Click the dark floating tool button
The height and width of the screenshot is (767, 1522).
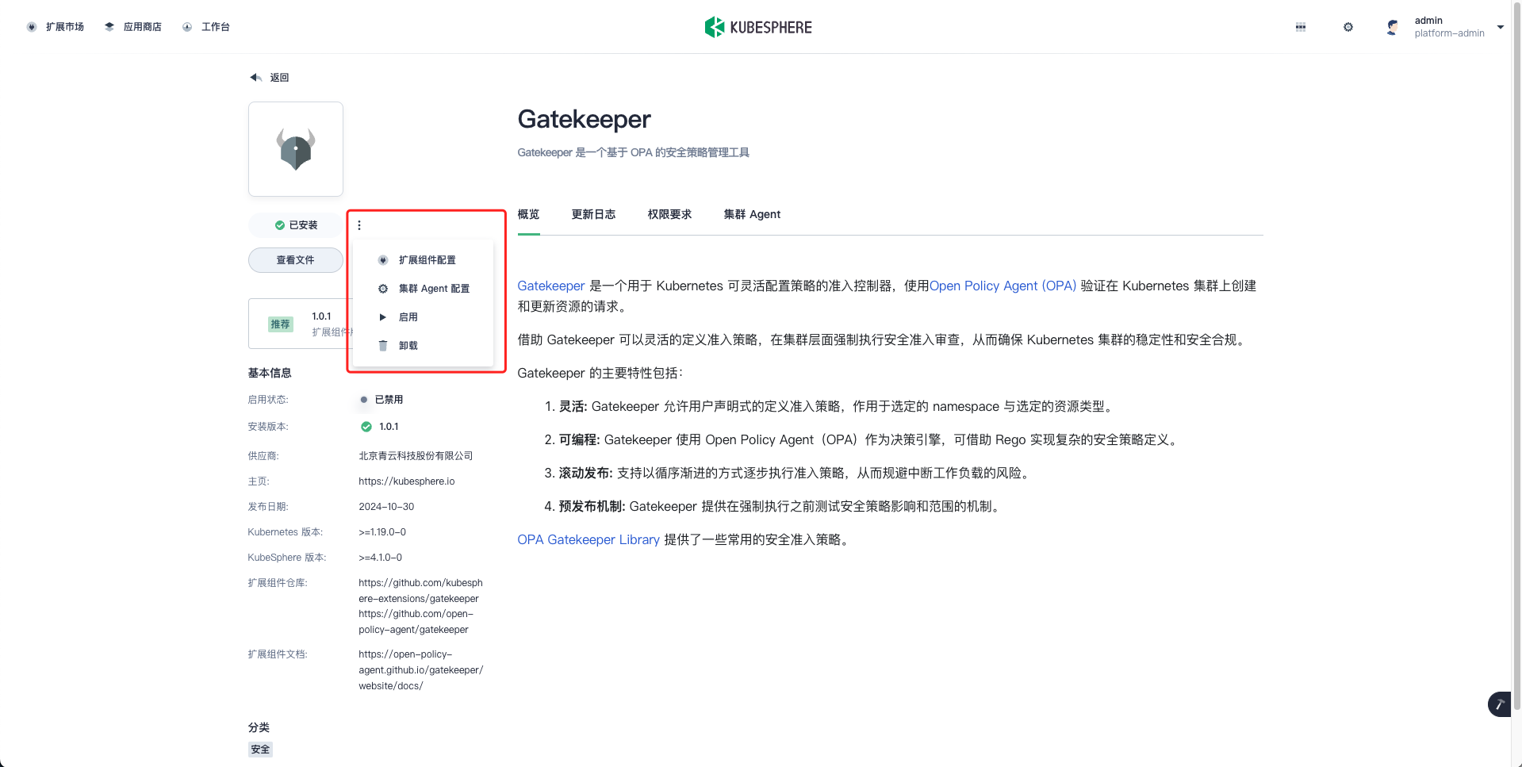pos(1500,704)
